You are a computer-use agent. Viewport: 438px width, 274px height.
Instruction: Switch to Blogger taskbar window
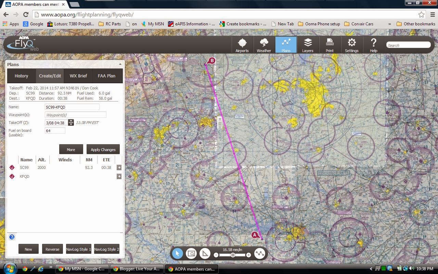pos(137,269)
